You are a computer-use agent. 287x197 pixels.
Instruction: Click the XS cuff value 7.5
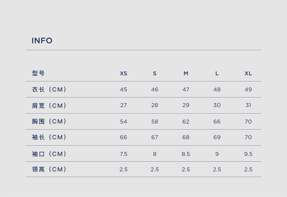pyautogui.click(x=123, y=154)
